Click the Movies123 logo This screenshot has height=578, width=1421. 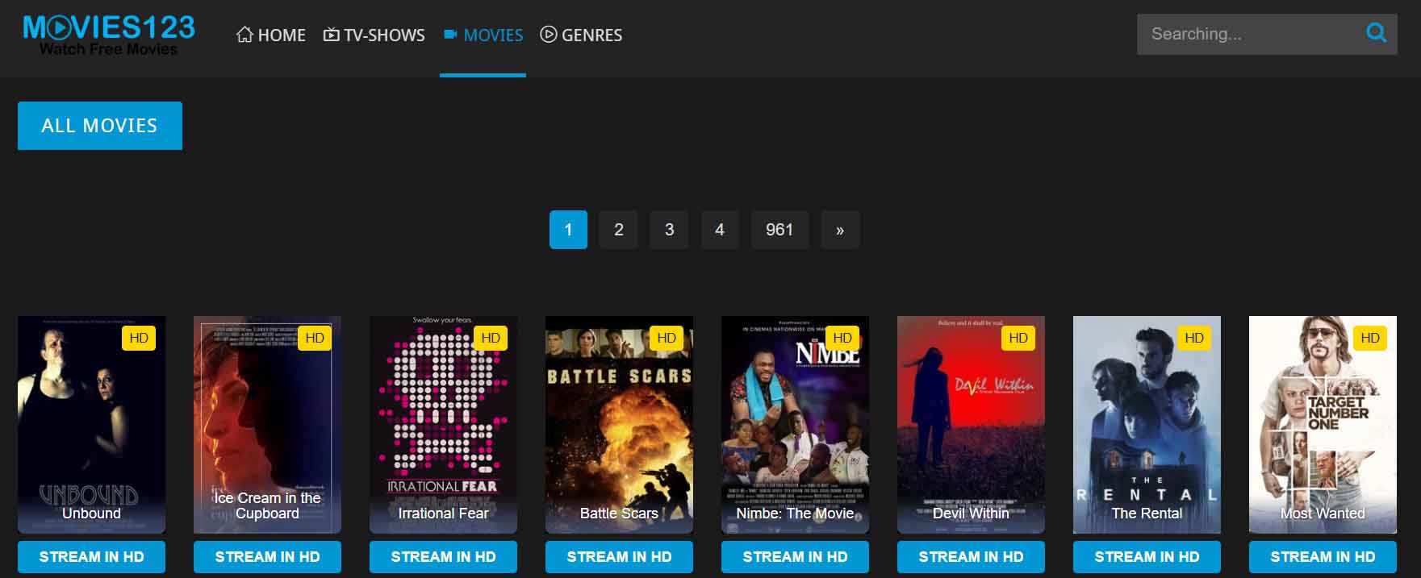pyautogui.click(x=109, y=35)
